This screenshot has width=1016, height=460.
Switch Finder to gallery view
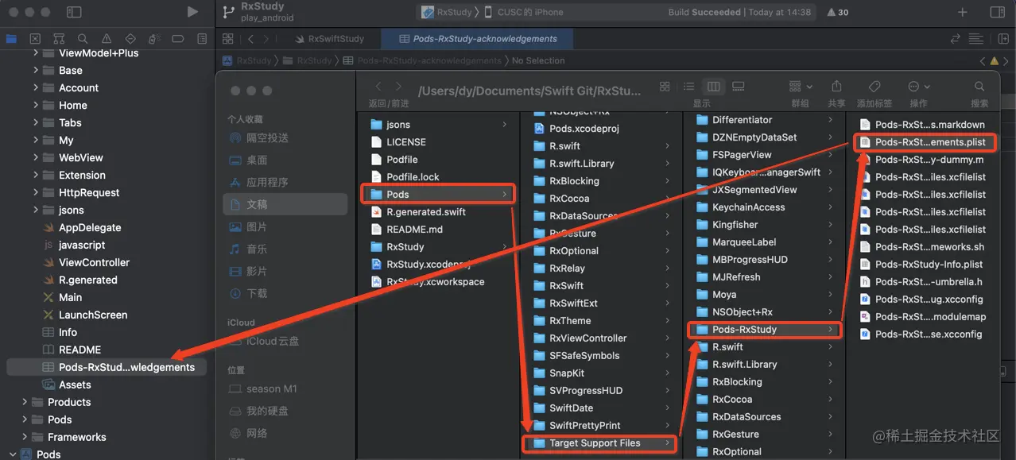tap(739, 87)
